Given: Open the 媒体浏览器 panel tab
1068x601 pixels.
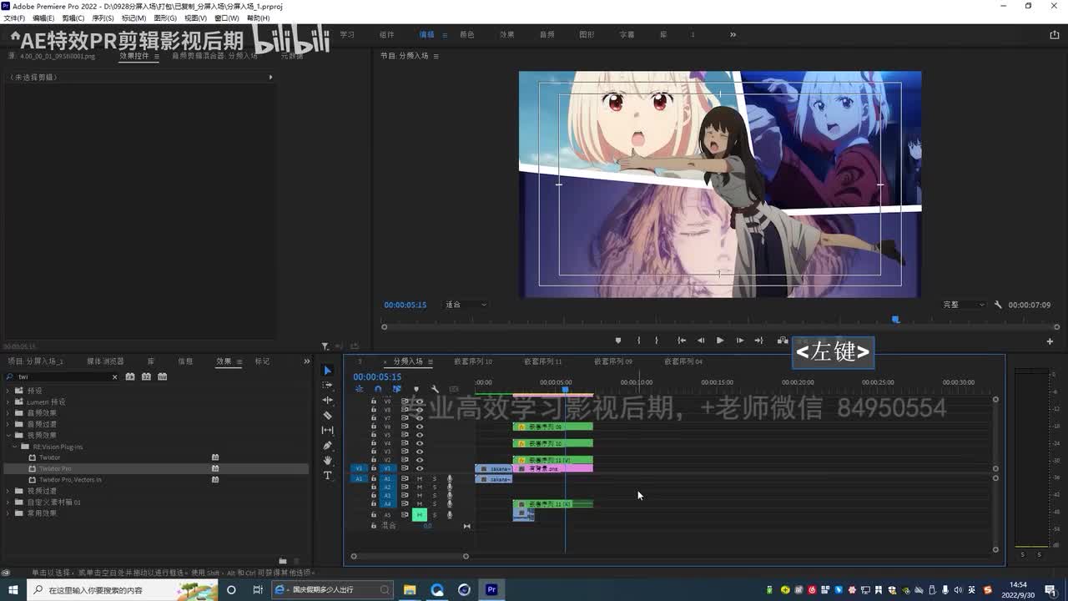Looking at the screenshot, I should 105,361.
